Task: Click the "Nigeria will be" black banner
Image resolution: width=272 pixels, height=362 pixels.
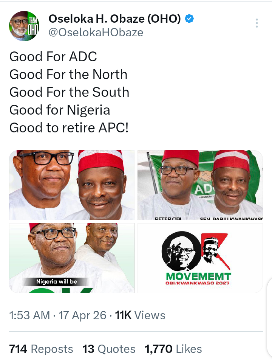Action: coord(56,282)
